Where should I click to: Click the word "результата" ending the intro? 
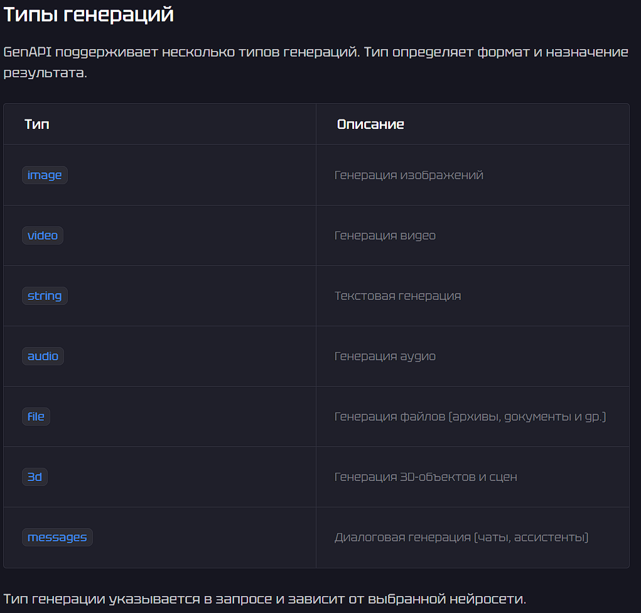(x=44, y=72)
